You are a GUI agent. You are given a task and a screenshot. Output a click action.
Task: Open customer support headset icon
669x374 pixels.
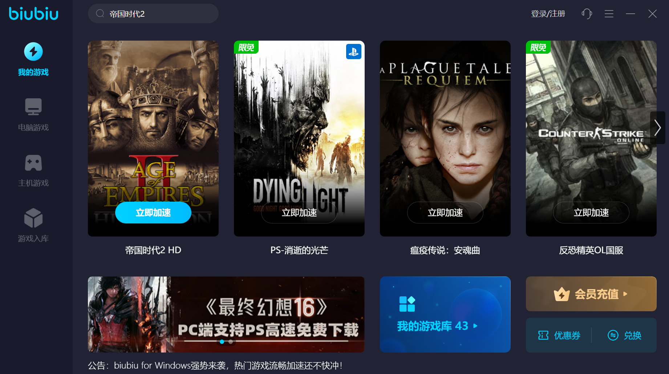[587, 14]
